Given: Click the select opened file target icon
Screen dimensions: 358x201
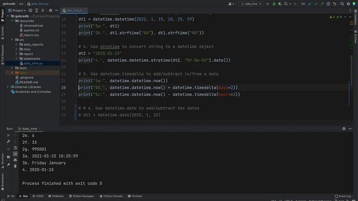Looking at the screenshot, I should coord(30,11).
